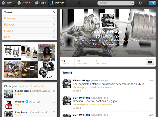
Task: Expand the Creatina tweet with Espandi
Action: pyautogui.click(x=77, y=108)
